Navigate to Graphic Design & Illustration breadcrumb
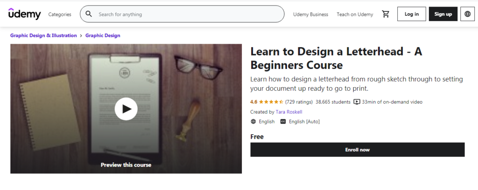Viewport: 478px width, 190px height. click(43, 35)
